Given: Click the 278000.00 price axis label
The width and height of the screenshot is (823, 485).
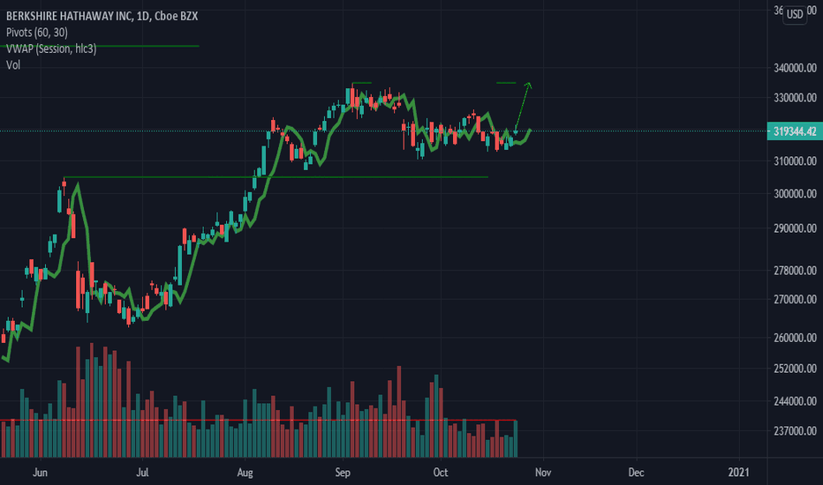Looking at the screenshot, I should click(x=795, y=271).
